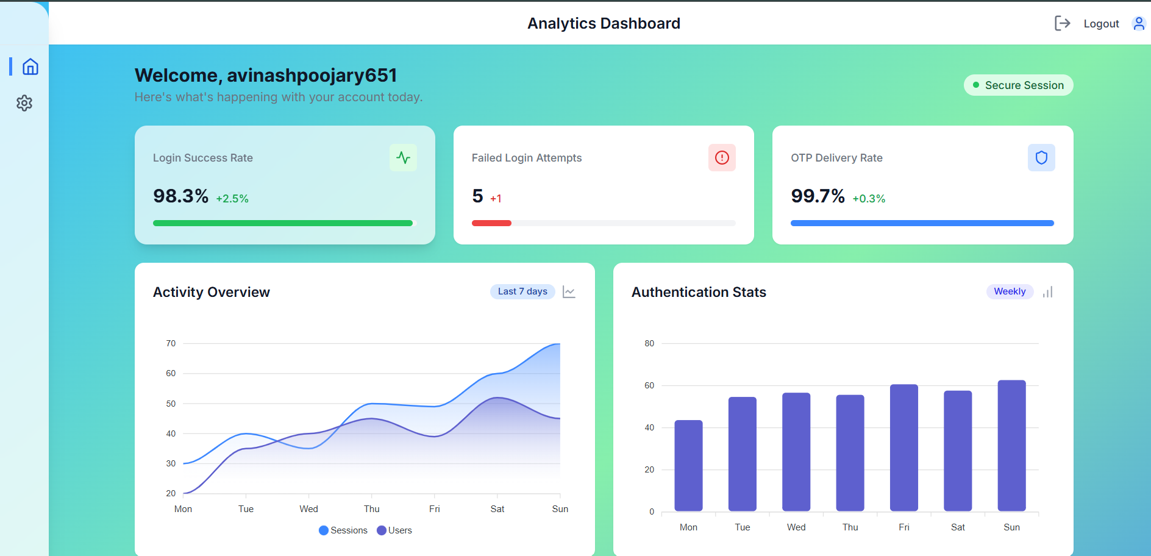
Task: Click the +1 failed attempts change indicator
Action: 496,199
